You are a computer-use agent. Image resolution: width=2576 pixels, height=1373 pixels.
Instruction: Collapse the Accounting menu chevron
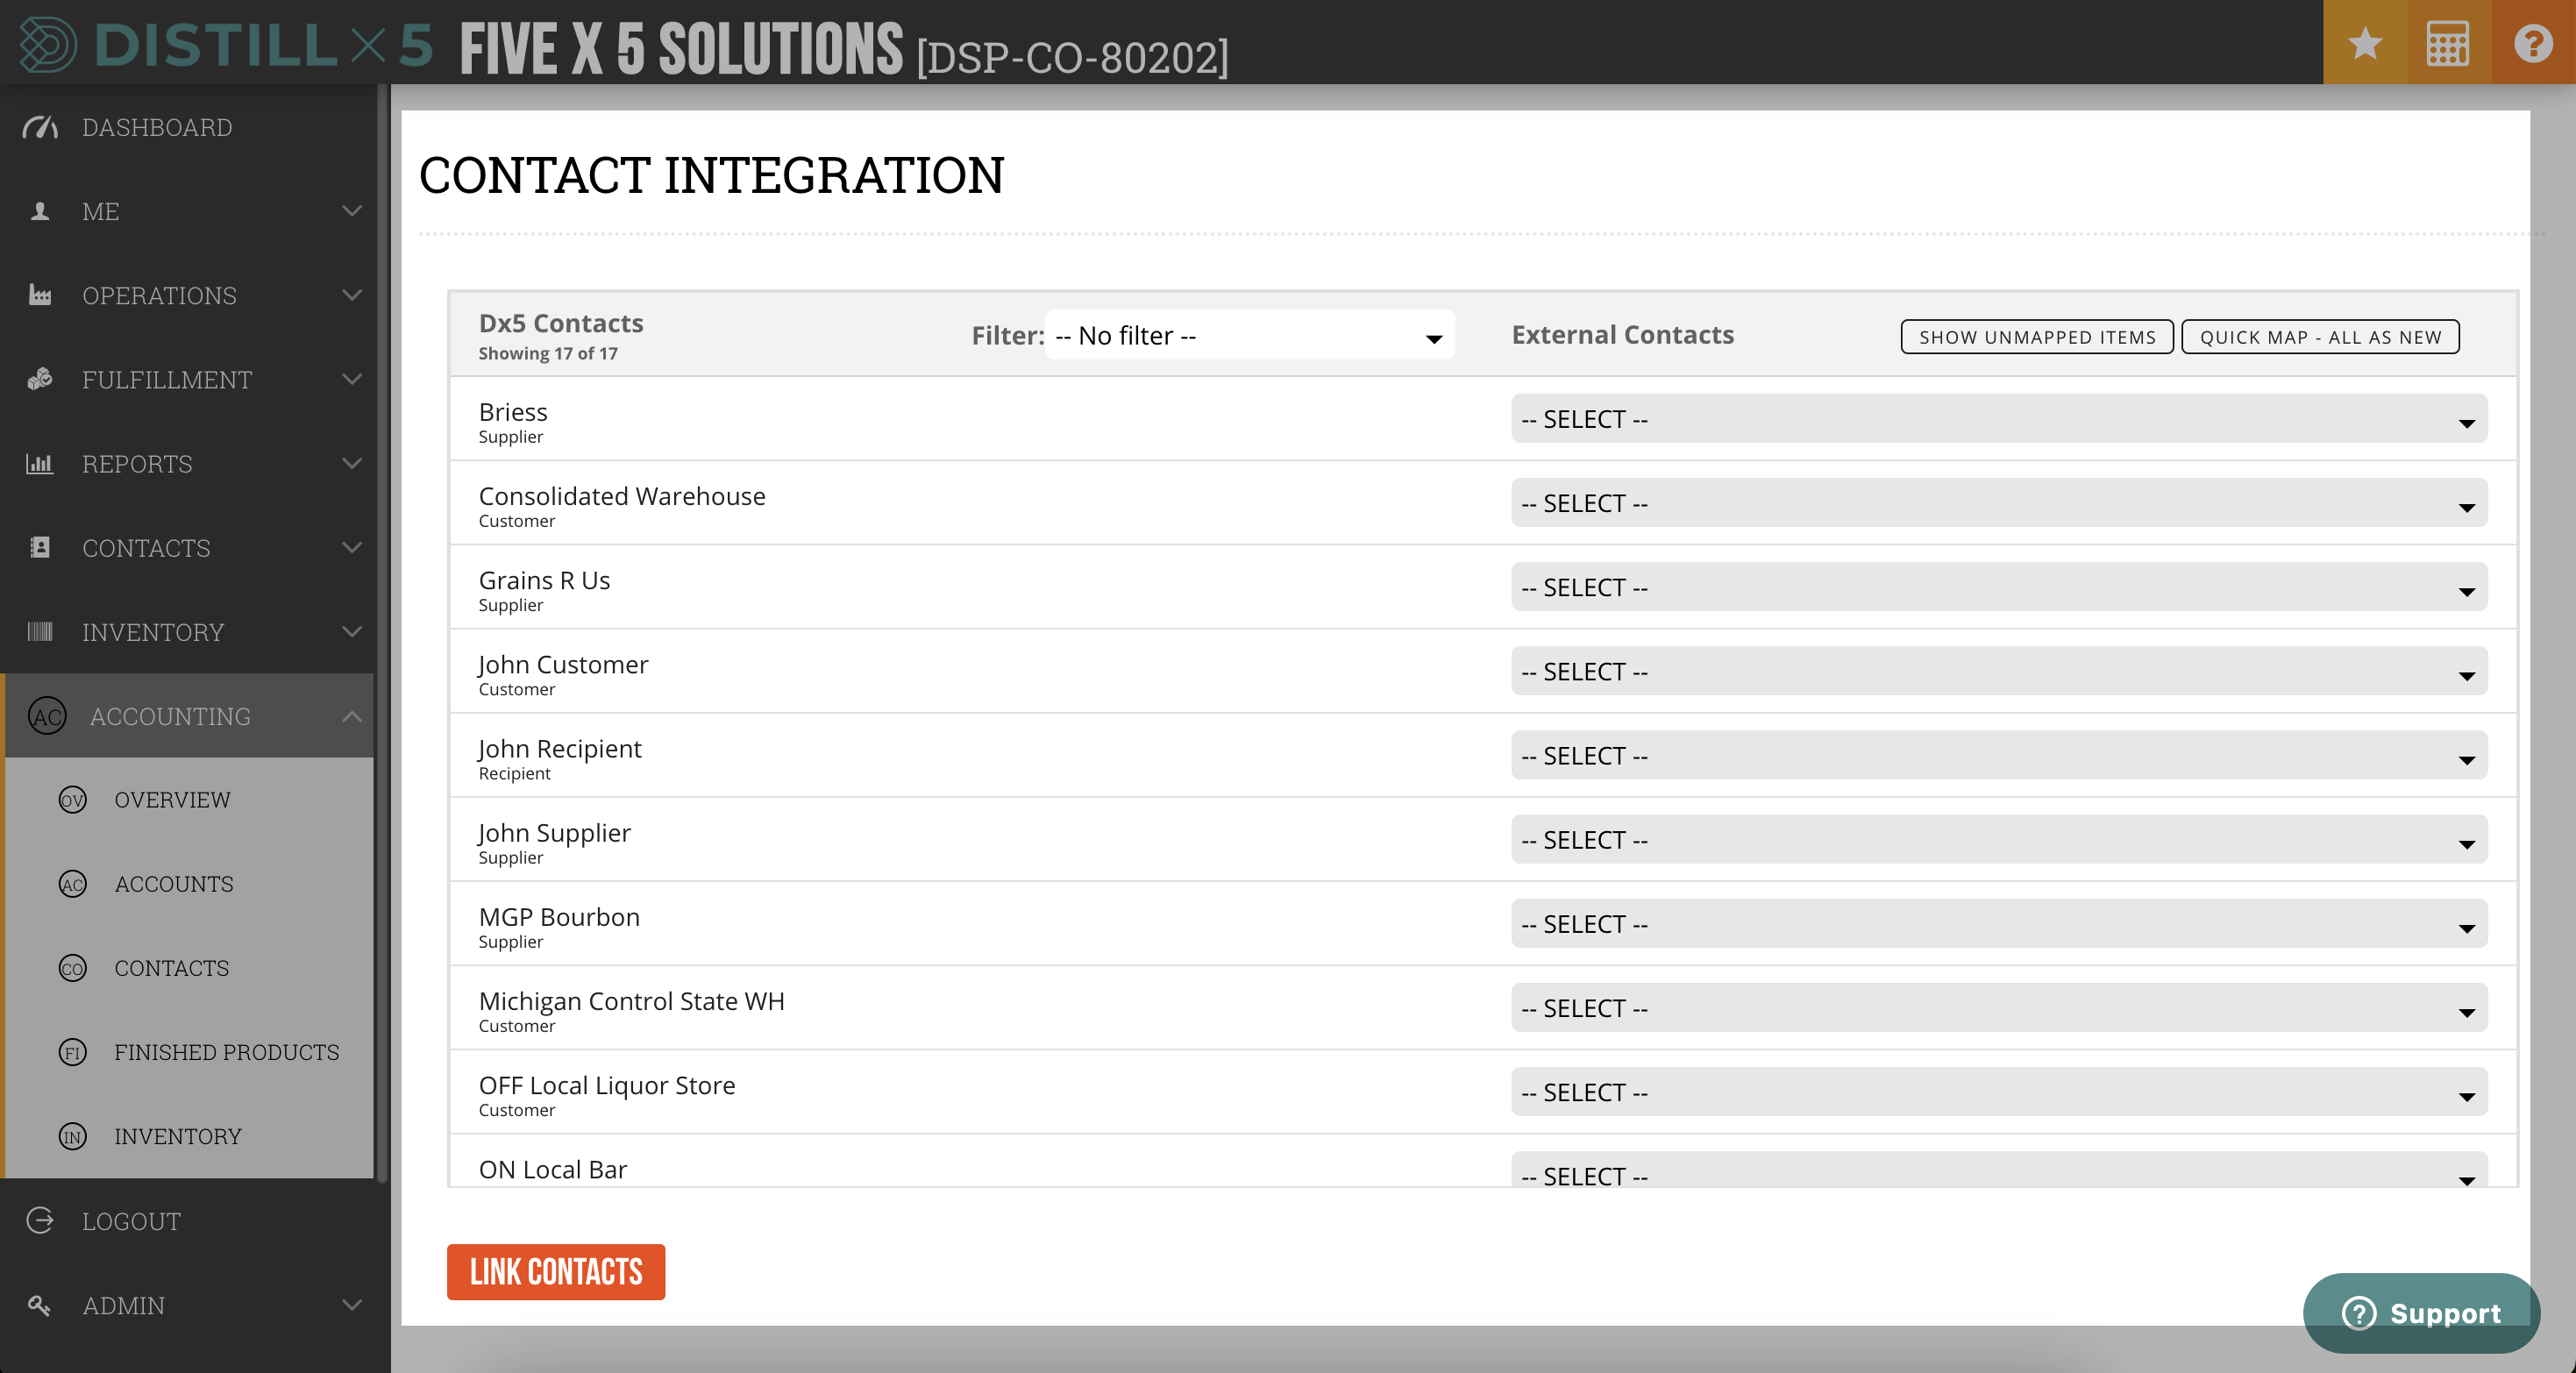[352, 716]
